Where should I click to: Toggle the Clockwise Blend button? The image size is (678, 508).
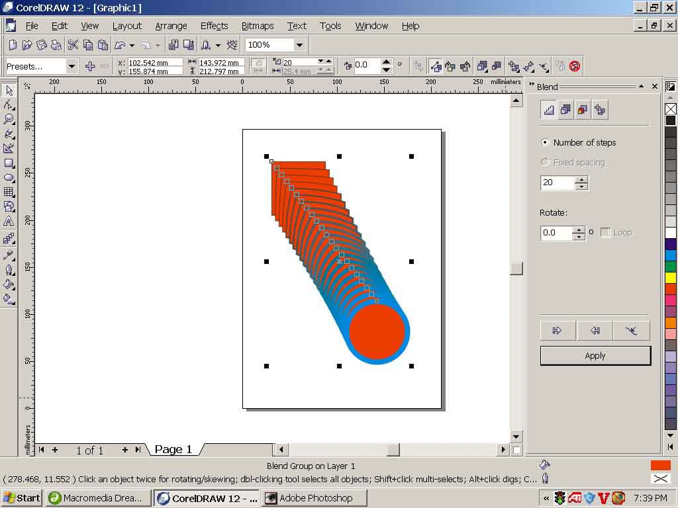tap(450, 66)
